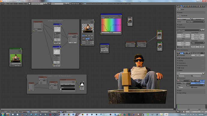Expand the Post Processing panel
This screenshot has width=207, height=116.
[183, 65]
